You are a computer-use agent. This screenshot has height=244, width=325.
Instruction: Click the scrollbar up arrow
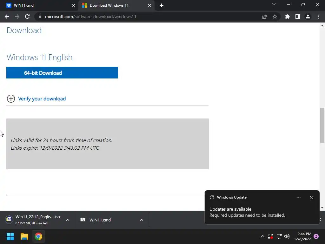(x=322, y=25)
